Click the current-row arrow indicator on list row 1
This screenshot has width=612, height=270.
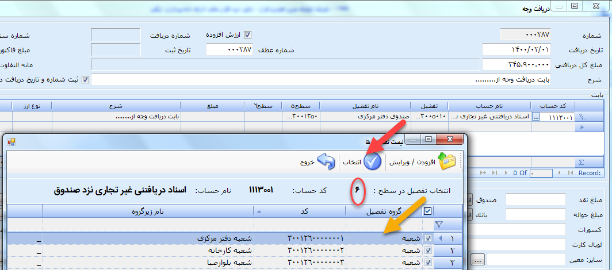(441, 238)
